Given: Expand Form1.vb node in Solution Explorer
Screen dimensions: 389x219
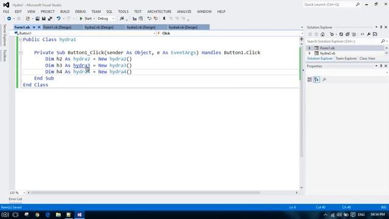Looking at the screenshot, I should (x=309, y=48).
